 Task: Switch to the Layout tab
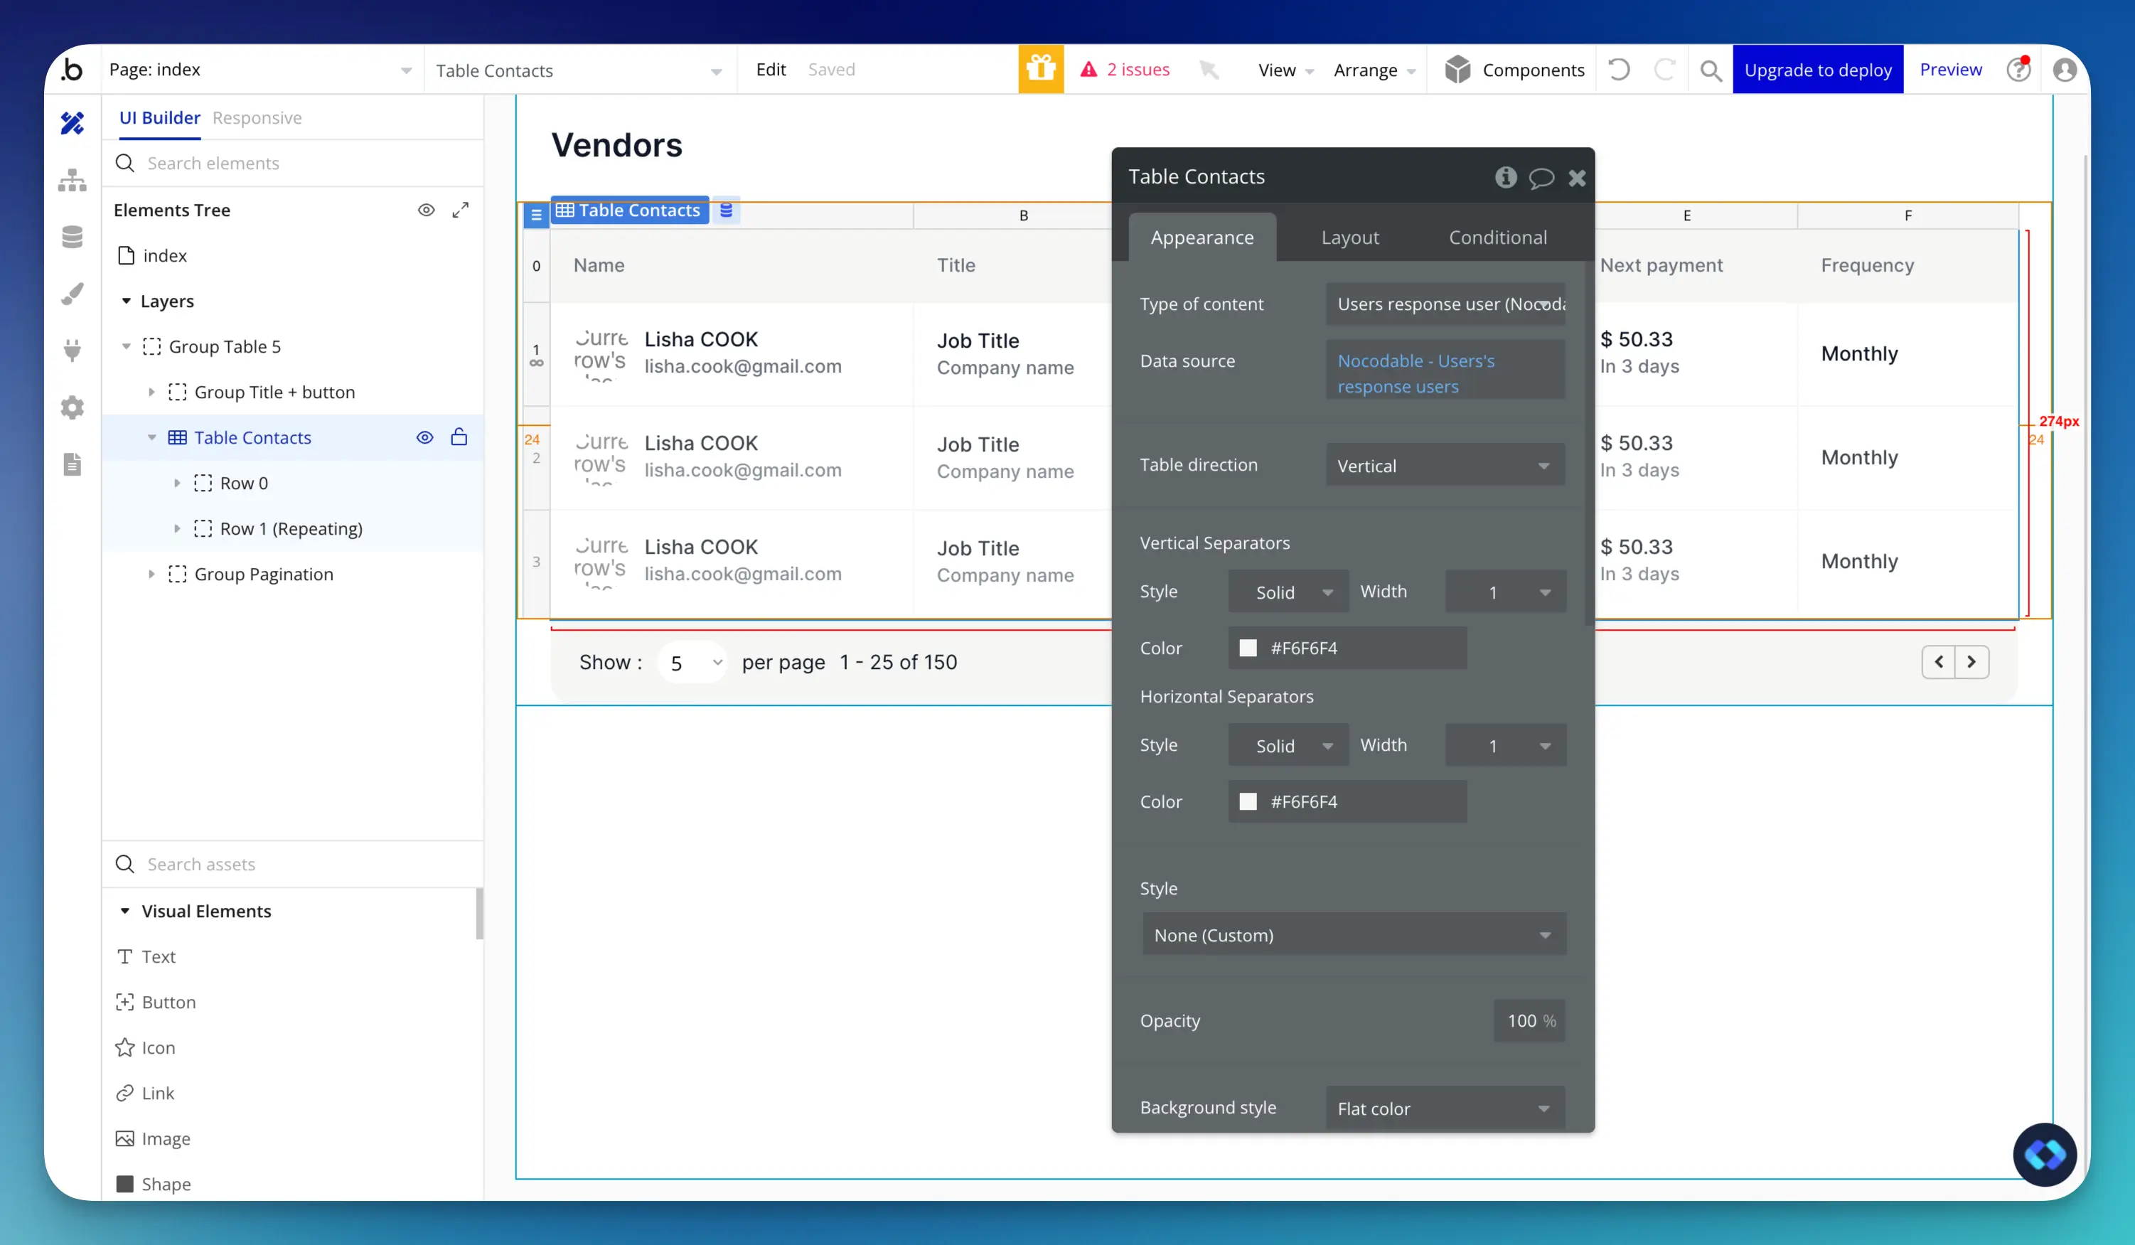(1349, 237)
